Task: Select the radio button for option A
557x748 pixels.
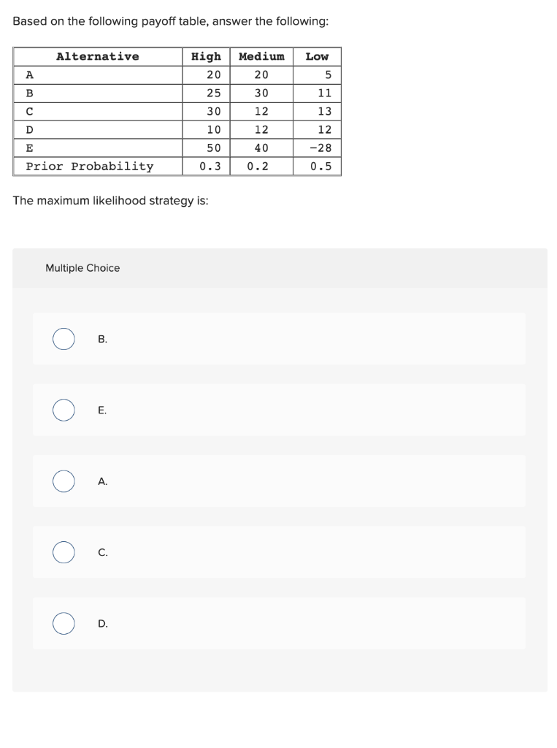Action: pyautogui.click(x=63, y=481)
